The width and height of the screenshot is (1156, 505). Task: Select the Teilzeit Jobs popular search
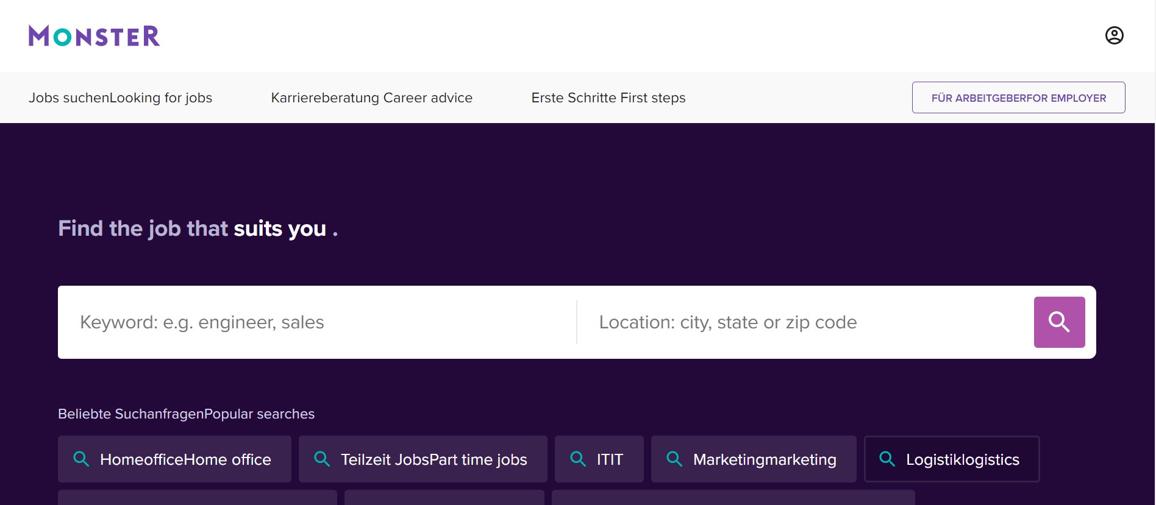pyautogui.click(x=423, y=459)
